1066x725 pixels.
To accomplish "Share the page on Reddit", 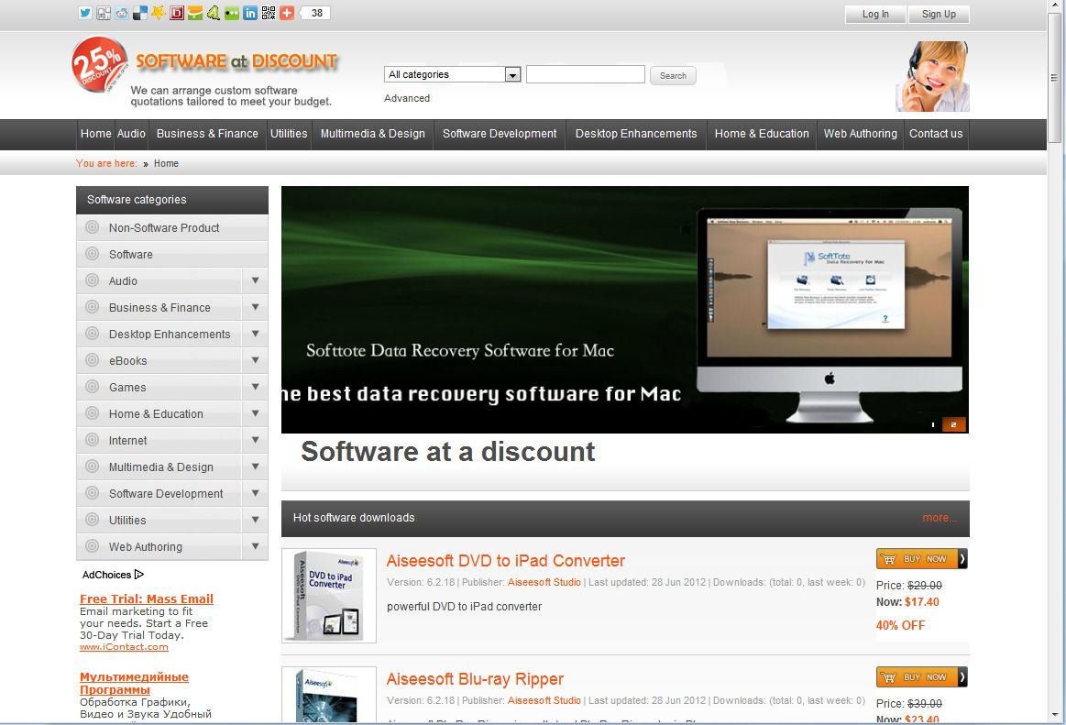I will [x=121, y=13].
